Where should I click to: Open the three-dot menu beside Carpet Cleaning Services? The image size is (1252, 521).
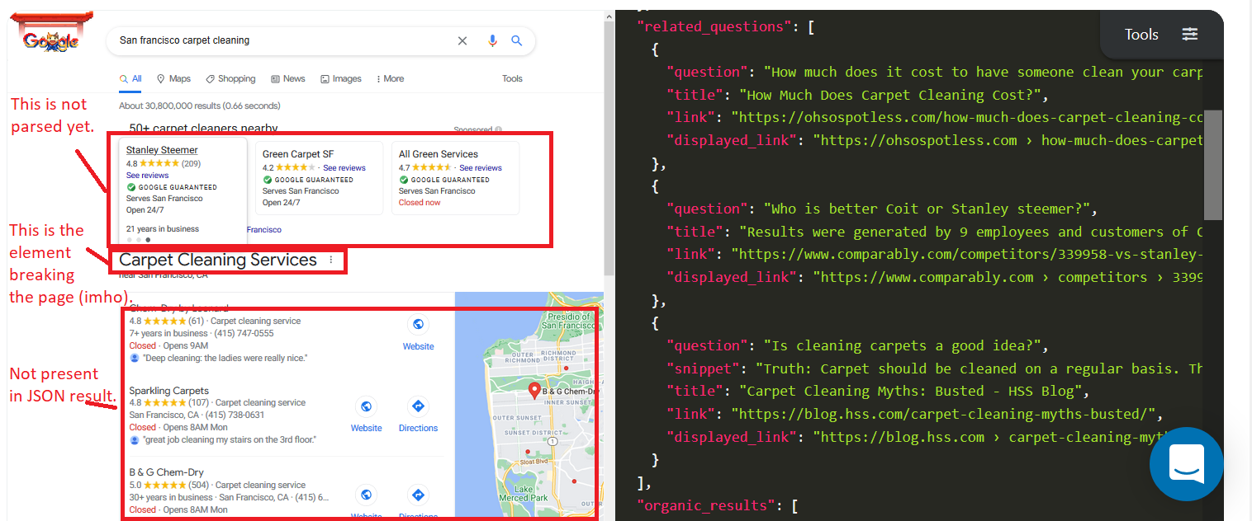(x=331, y=260)
